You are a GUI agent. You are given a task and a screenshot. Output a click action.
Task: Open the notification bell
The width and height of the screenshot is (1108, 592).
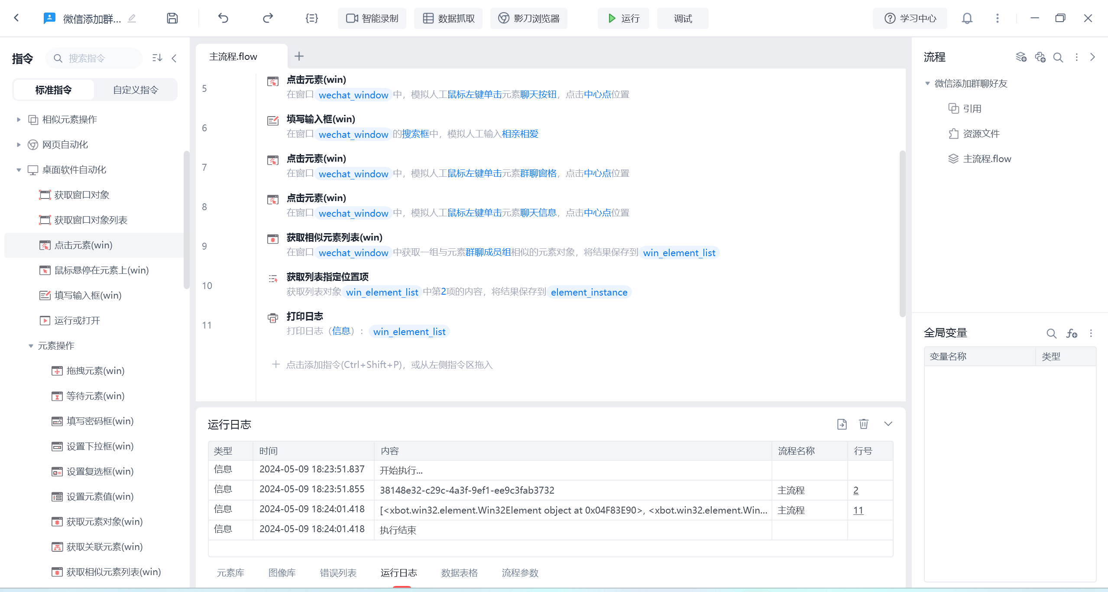pos(967,18)
